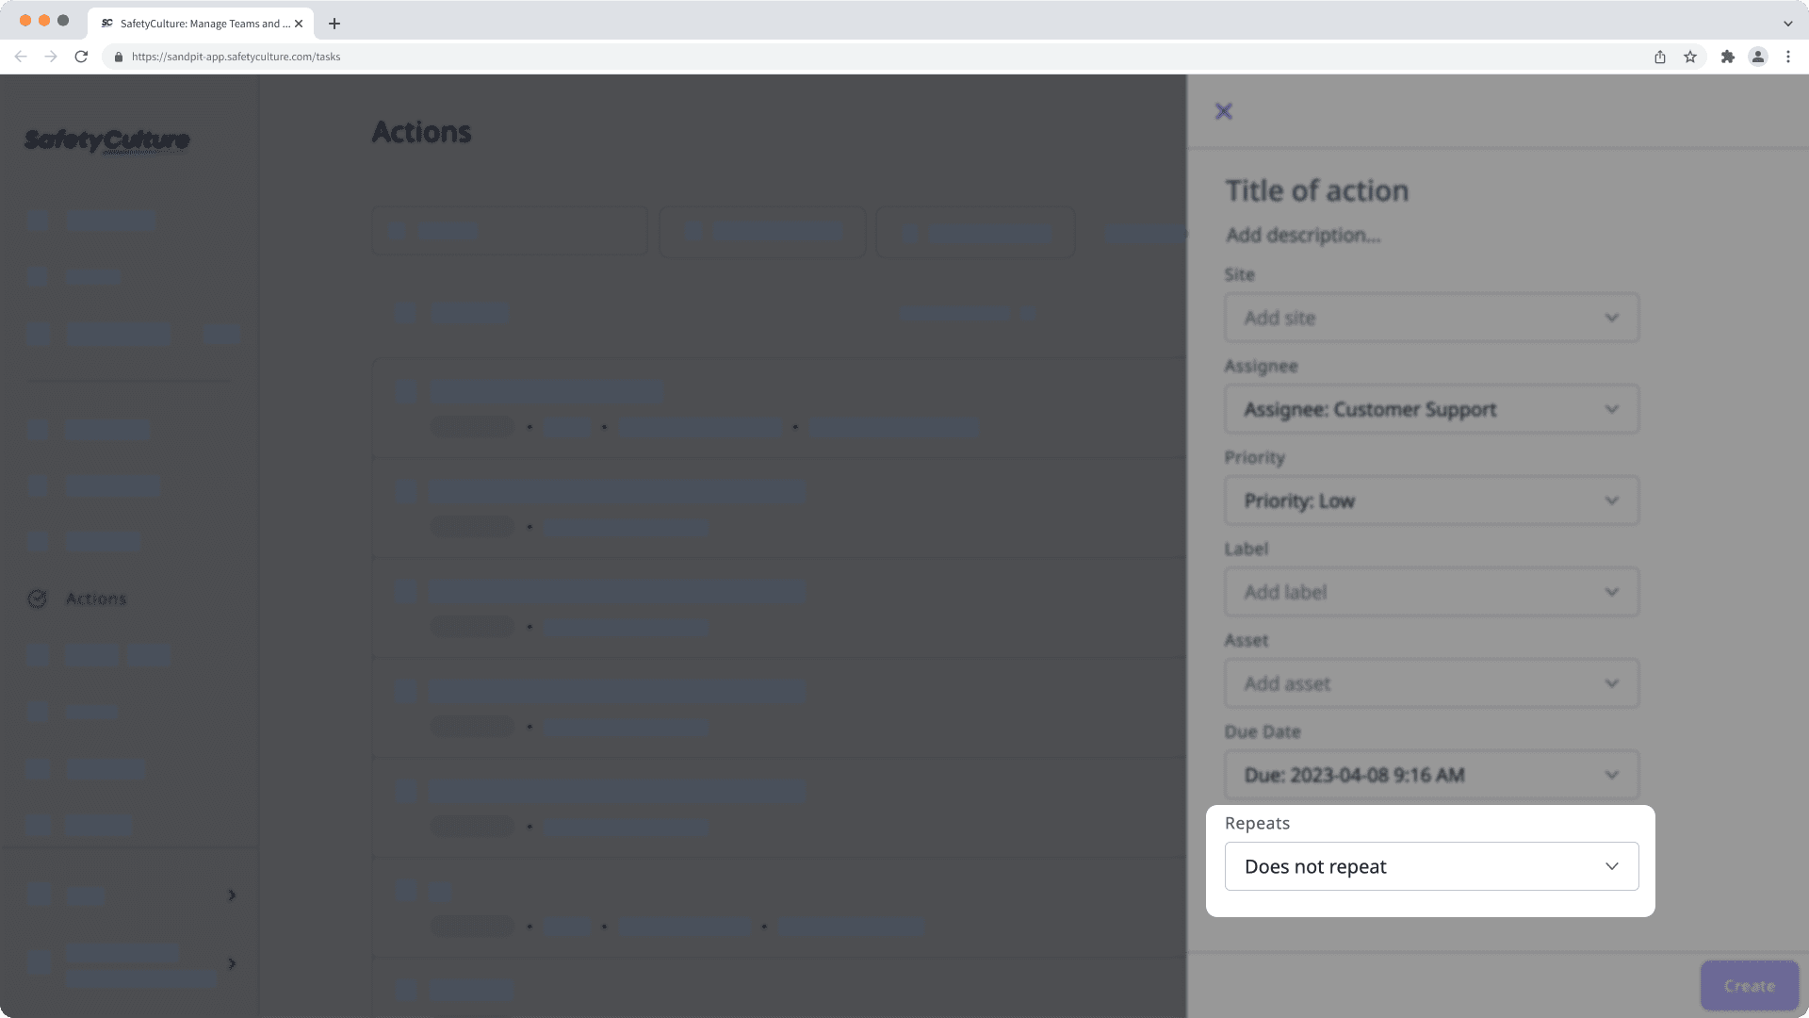
Task: Open the Repeats dropdown showing Does not repeat
Action: (1430, 865)
